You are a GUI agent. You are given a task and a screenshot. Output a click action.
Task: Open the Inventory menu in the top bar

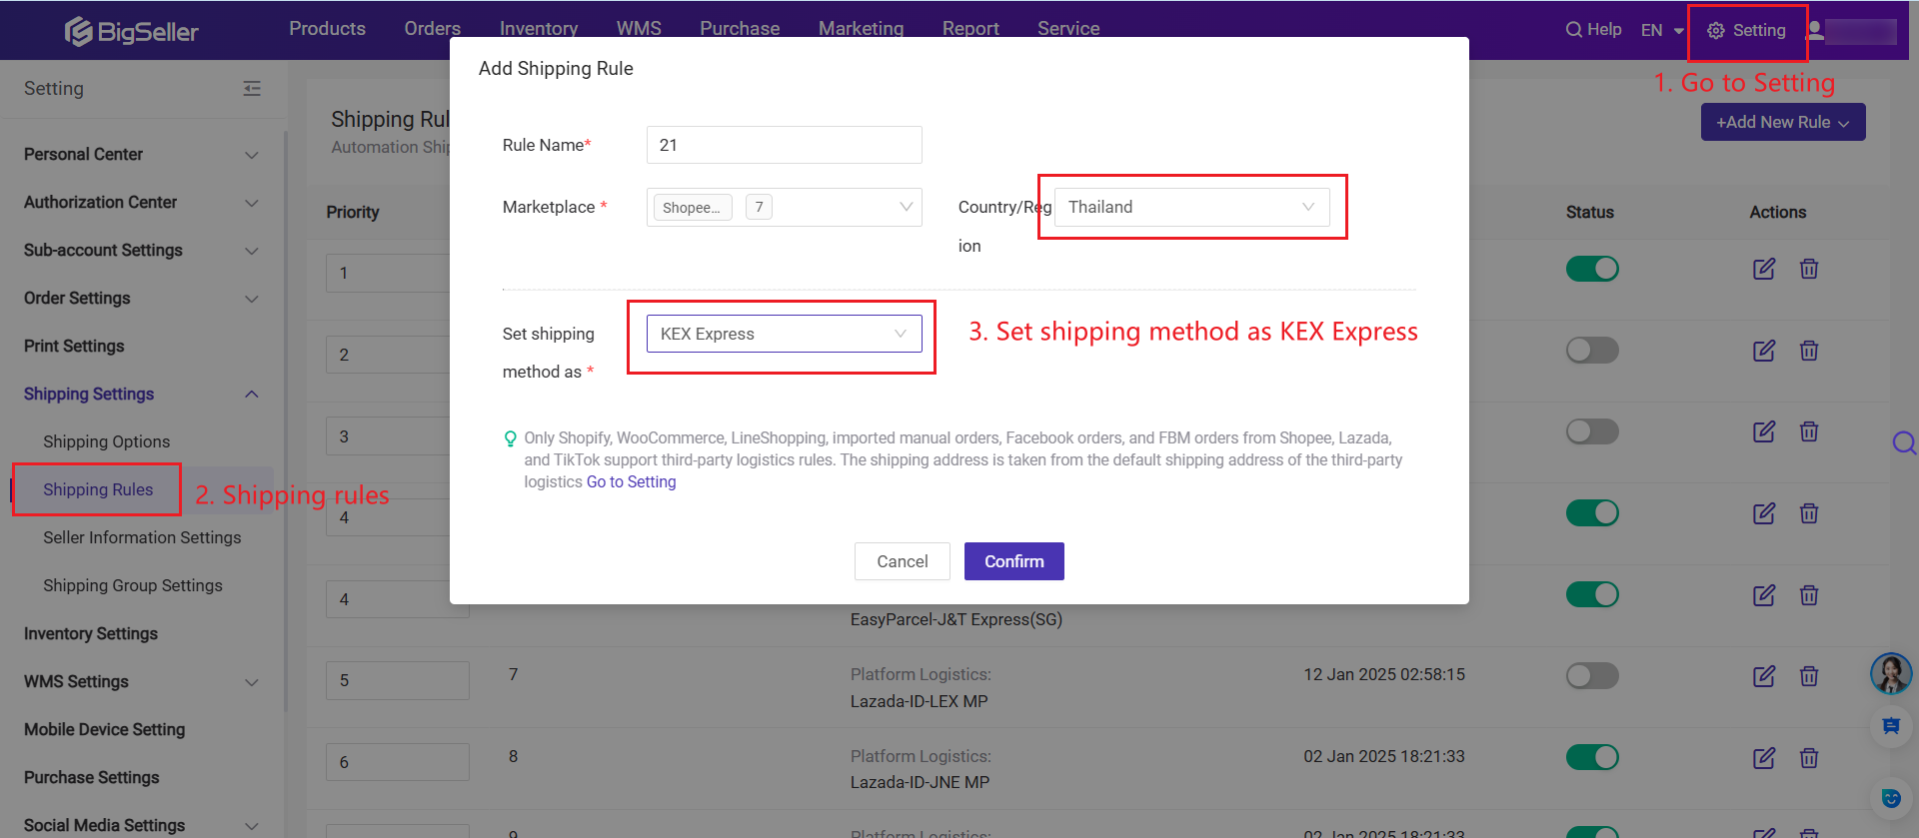pyautogui.click(x=539, y=29)
